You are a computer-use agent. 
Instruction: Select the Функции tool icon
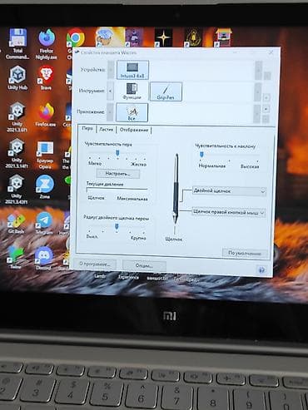pos(132,91)
